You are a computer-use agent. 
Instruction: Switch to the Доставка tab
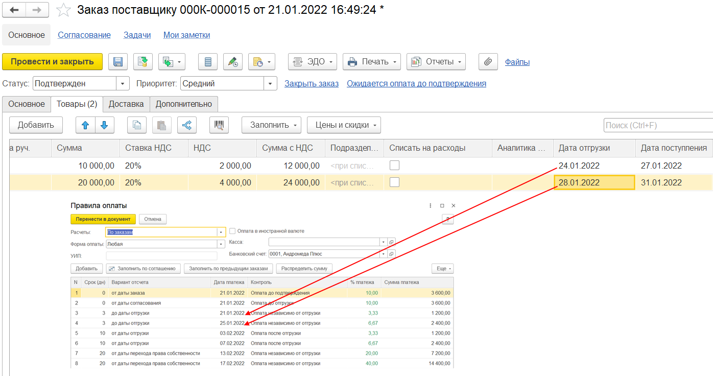click(x=126, y=104)
